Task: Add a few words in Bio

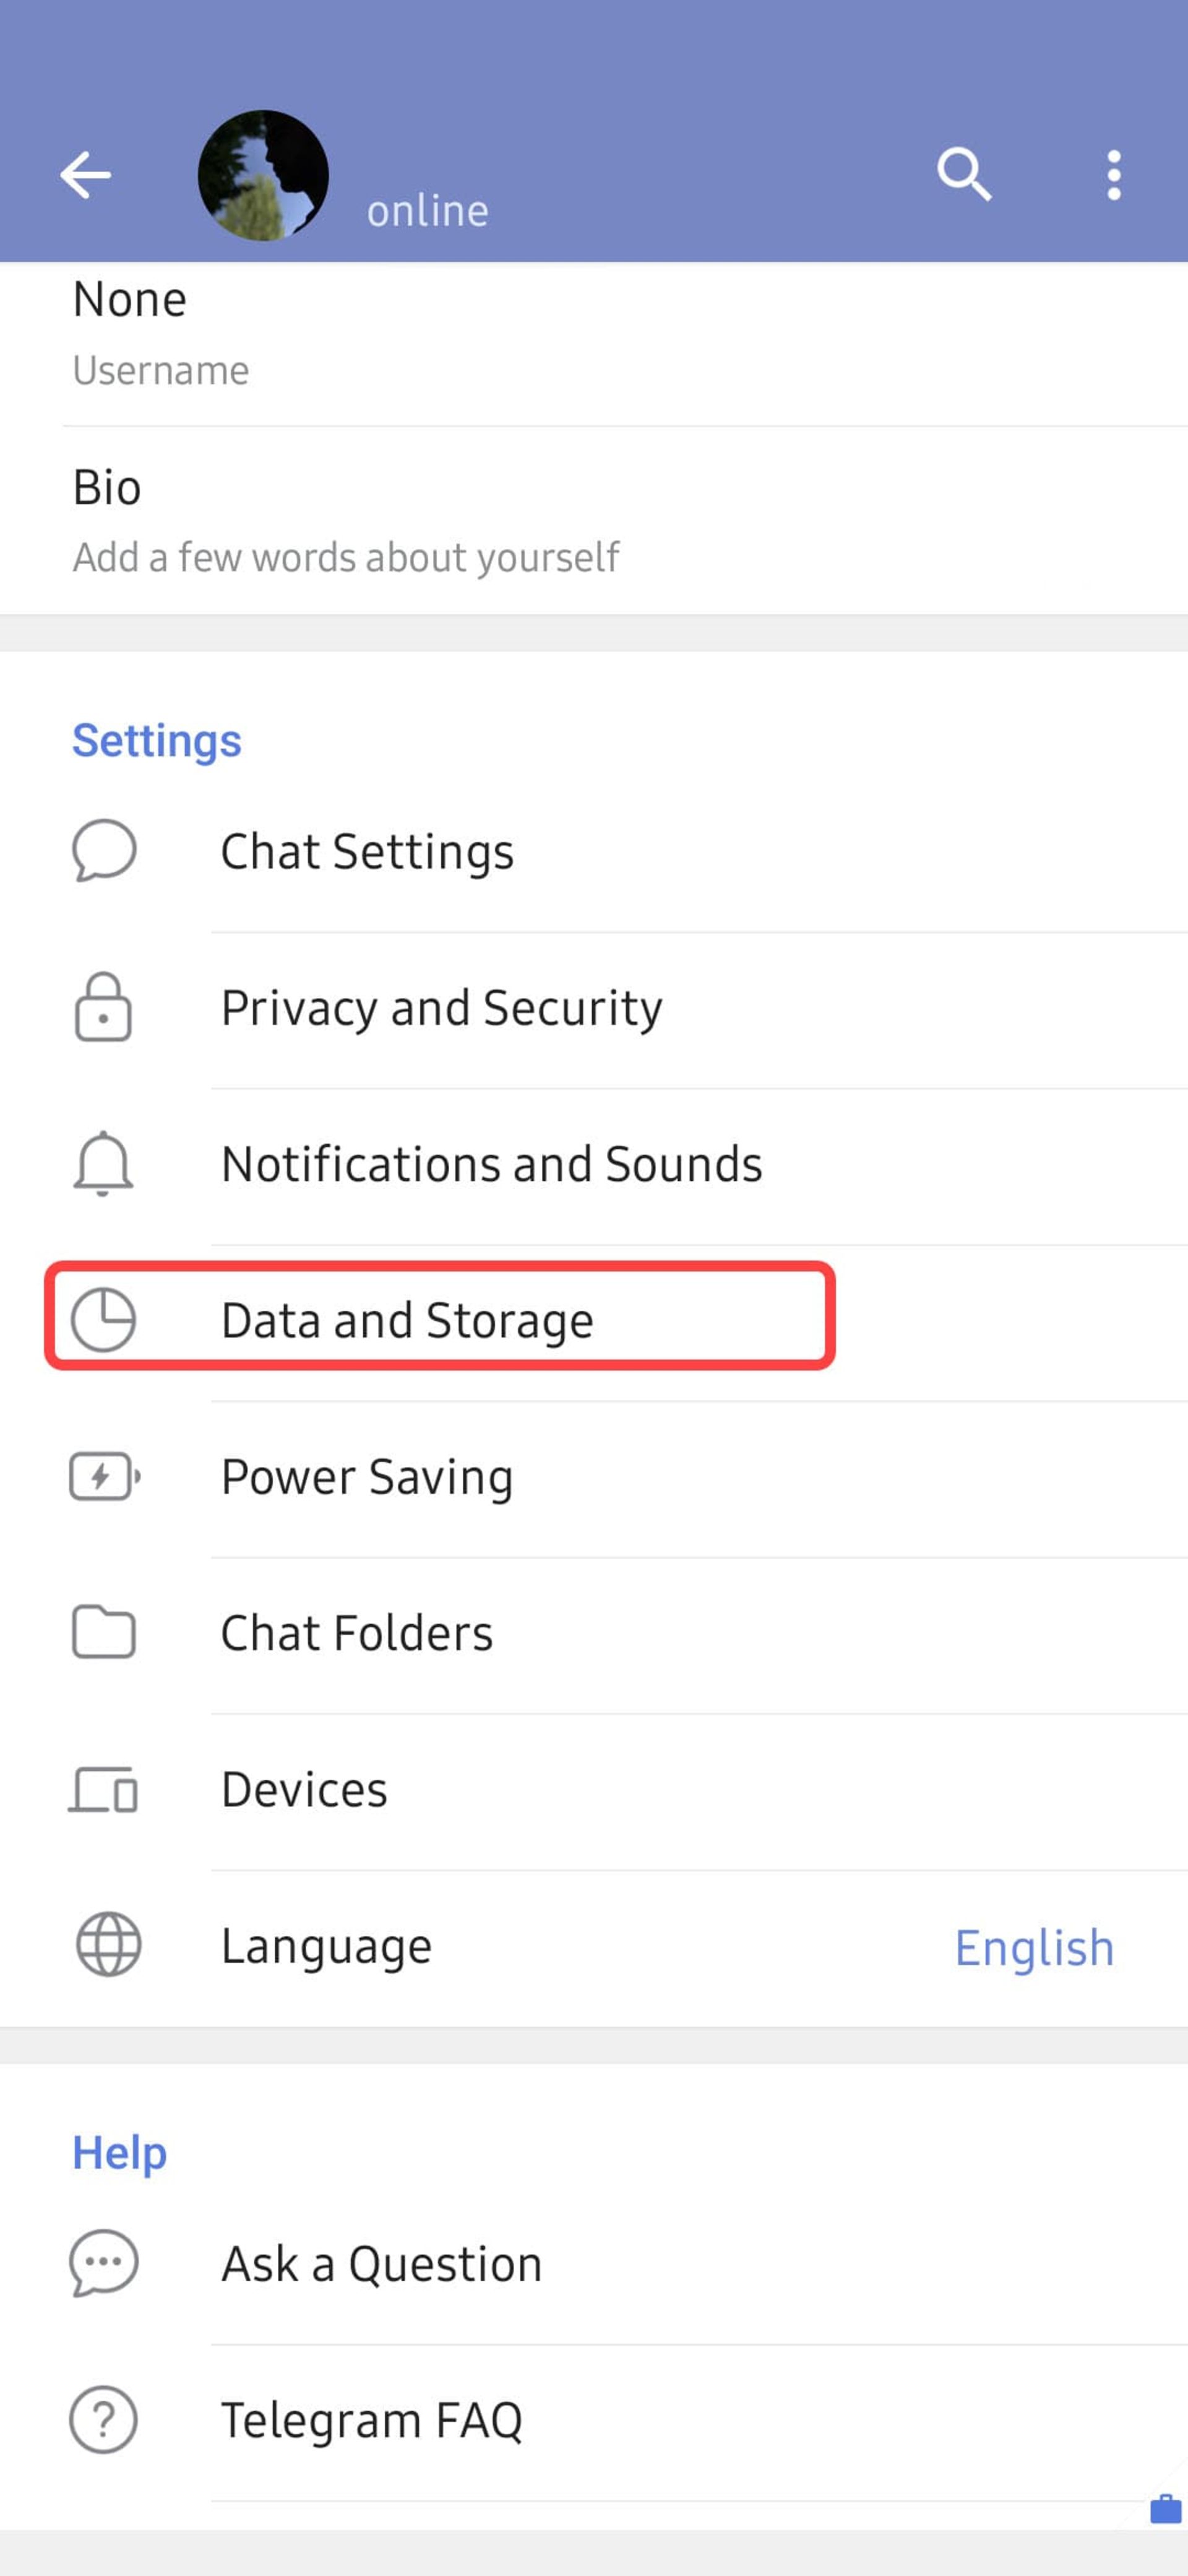Action: pyautogui.click(x=593, y=521)
